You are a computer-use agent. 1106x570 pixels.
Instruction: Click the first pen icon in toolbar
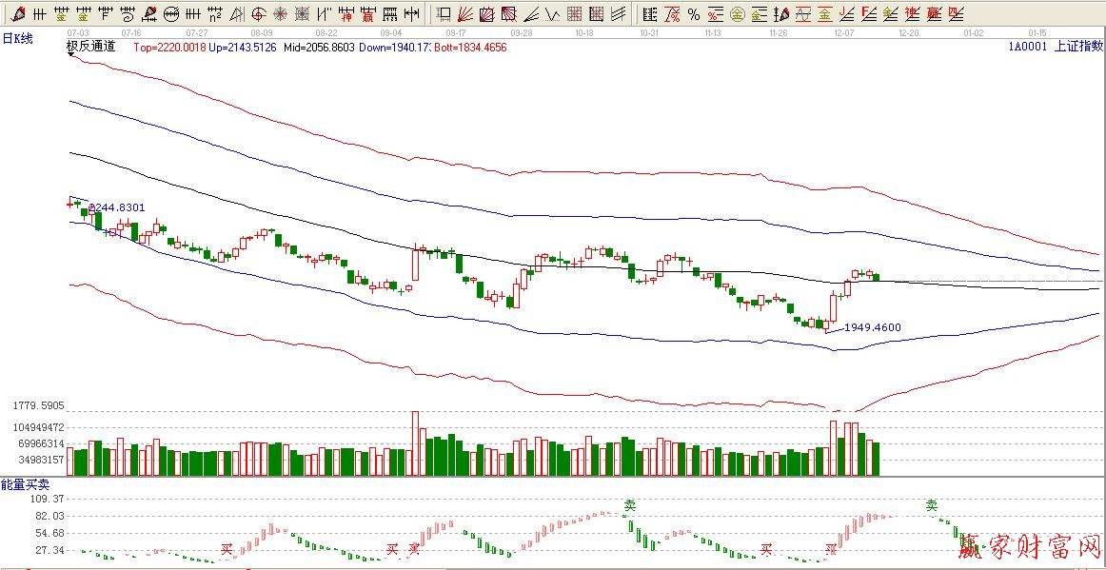[x=16, y=14]
